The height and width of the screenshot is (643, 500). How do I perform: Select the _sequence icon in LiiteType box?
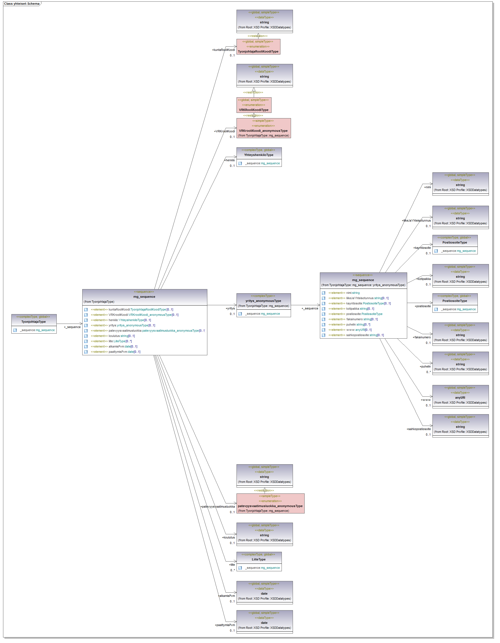tap(240, 568)
